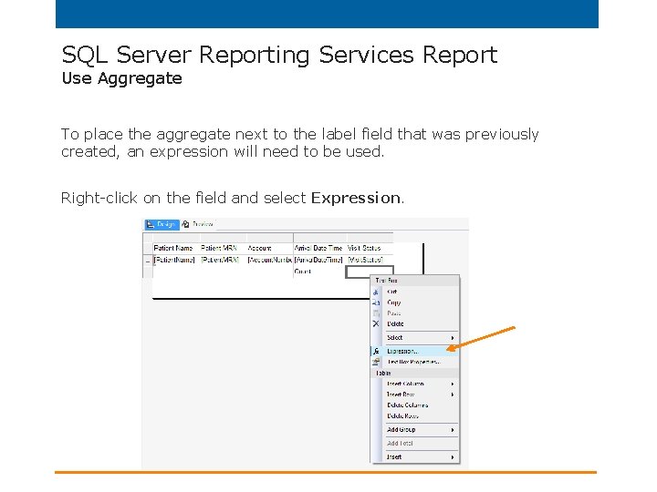Screen dimensions: 657x492
Task: Click the Design tab ruler icon
Action: tap(151, 224)
